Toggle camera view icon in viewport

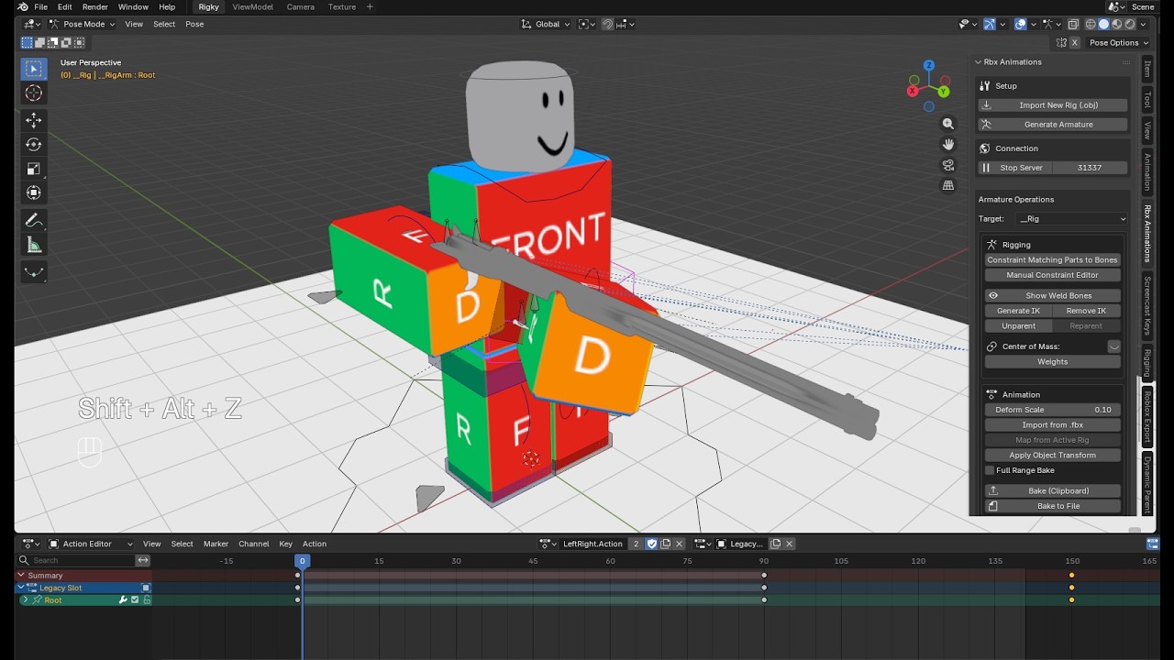pyautogui.click(x=948, y=165)
